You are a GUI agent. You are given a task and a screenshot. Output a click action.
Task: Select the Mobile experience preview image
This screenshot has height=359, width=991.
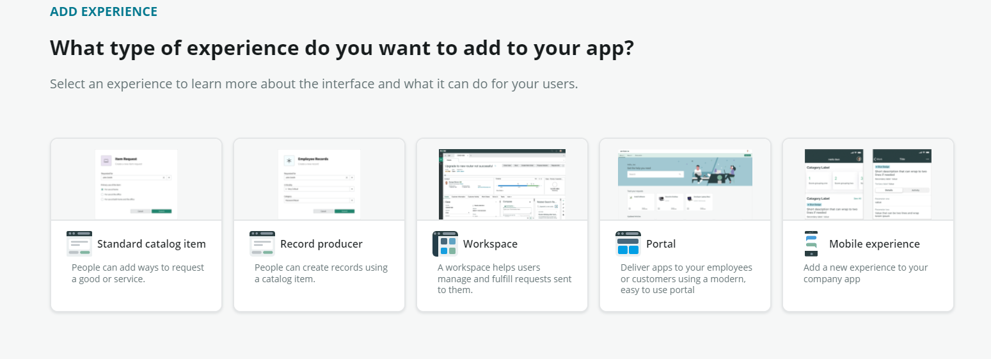tap(868, 184)
